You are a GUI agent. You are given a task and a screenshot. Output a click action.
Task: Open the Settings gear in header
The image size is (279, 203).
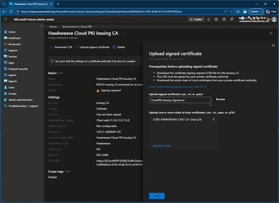tap(216, 19)
